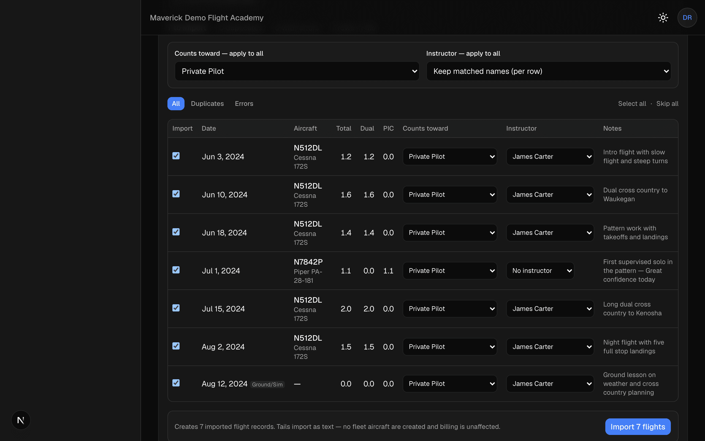The width and height of the screenshot is (705, 441).
Task: Click note 'Dual cross country to Waukegan'
Action: [635, 195]
